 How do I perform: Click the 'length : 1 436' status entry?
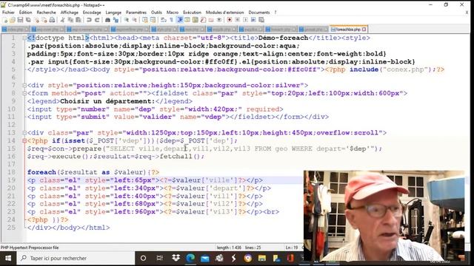[229, 248]
